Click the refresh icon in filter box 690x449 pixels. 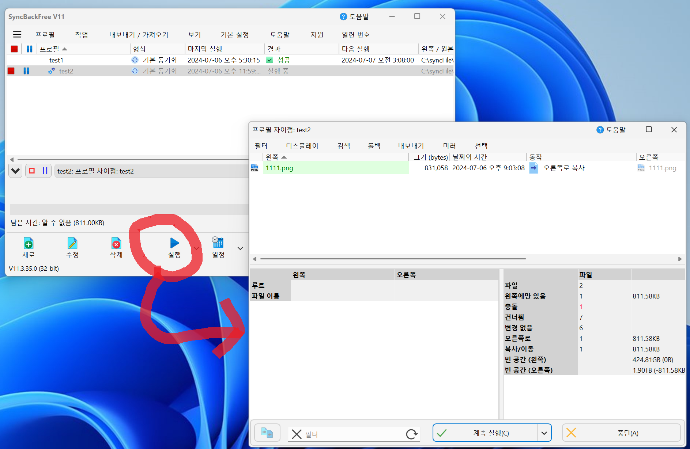pyautogui.click(x=412, y=434)
